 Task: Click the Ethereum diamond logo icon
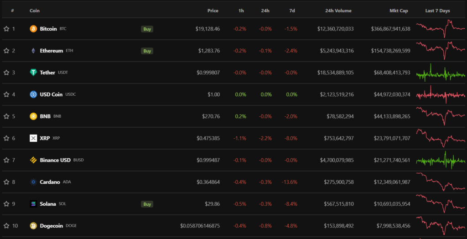[x=33, y=51]
